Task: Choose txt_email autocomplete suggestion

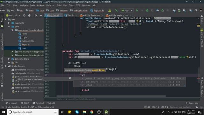Action: (129, 85)
